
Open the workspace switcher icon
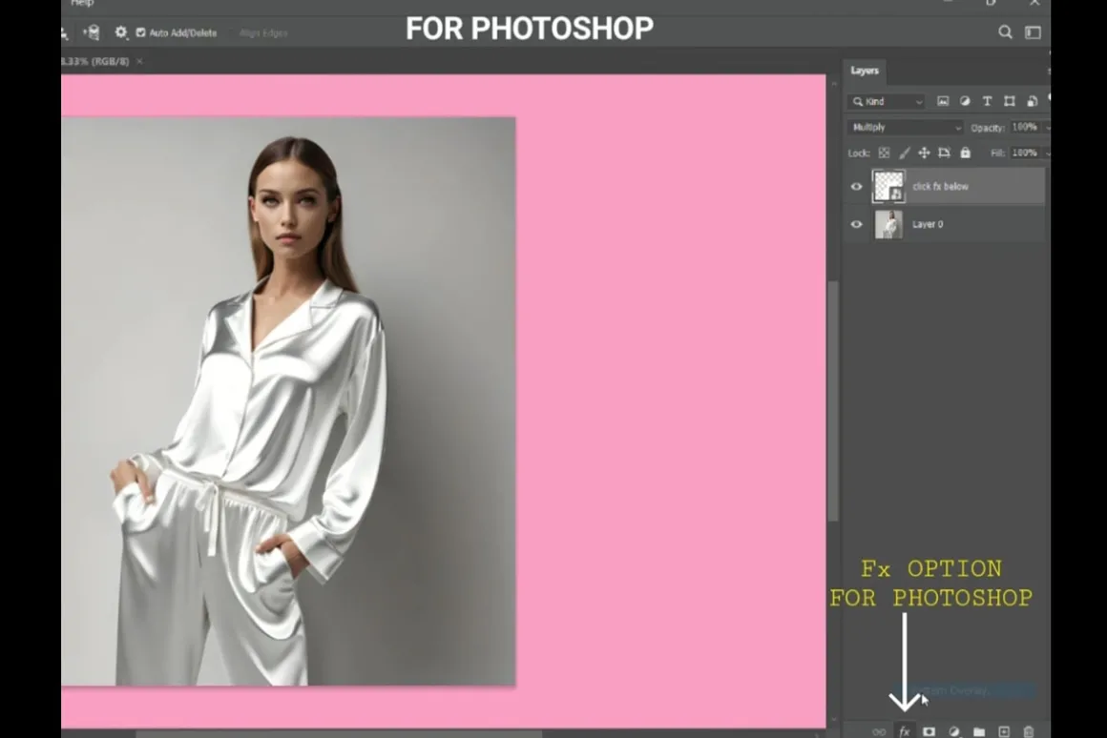pos(1033,32)
